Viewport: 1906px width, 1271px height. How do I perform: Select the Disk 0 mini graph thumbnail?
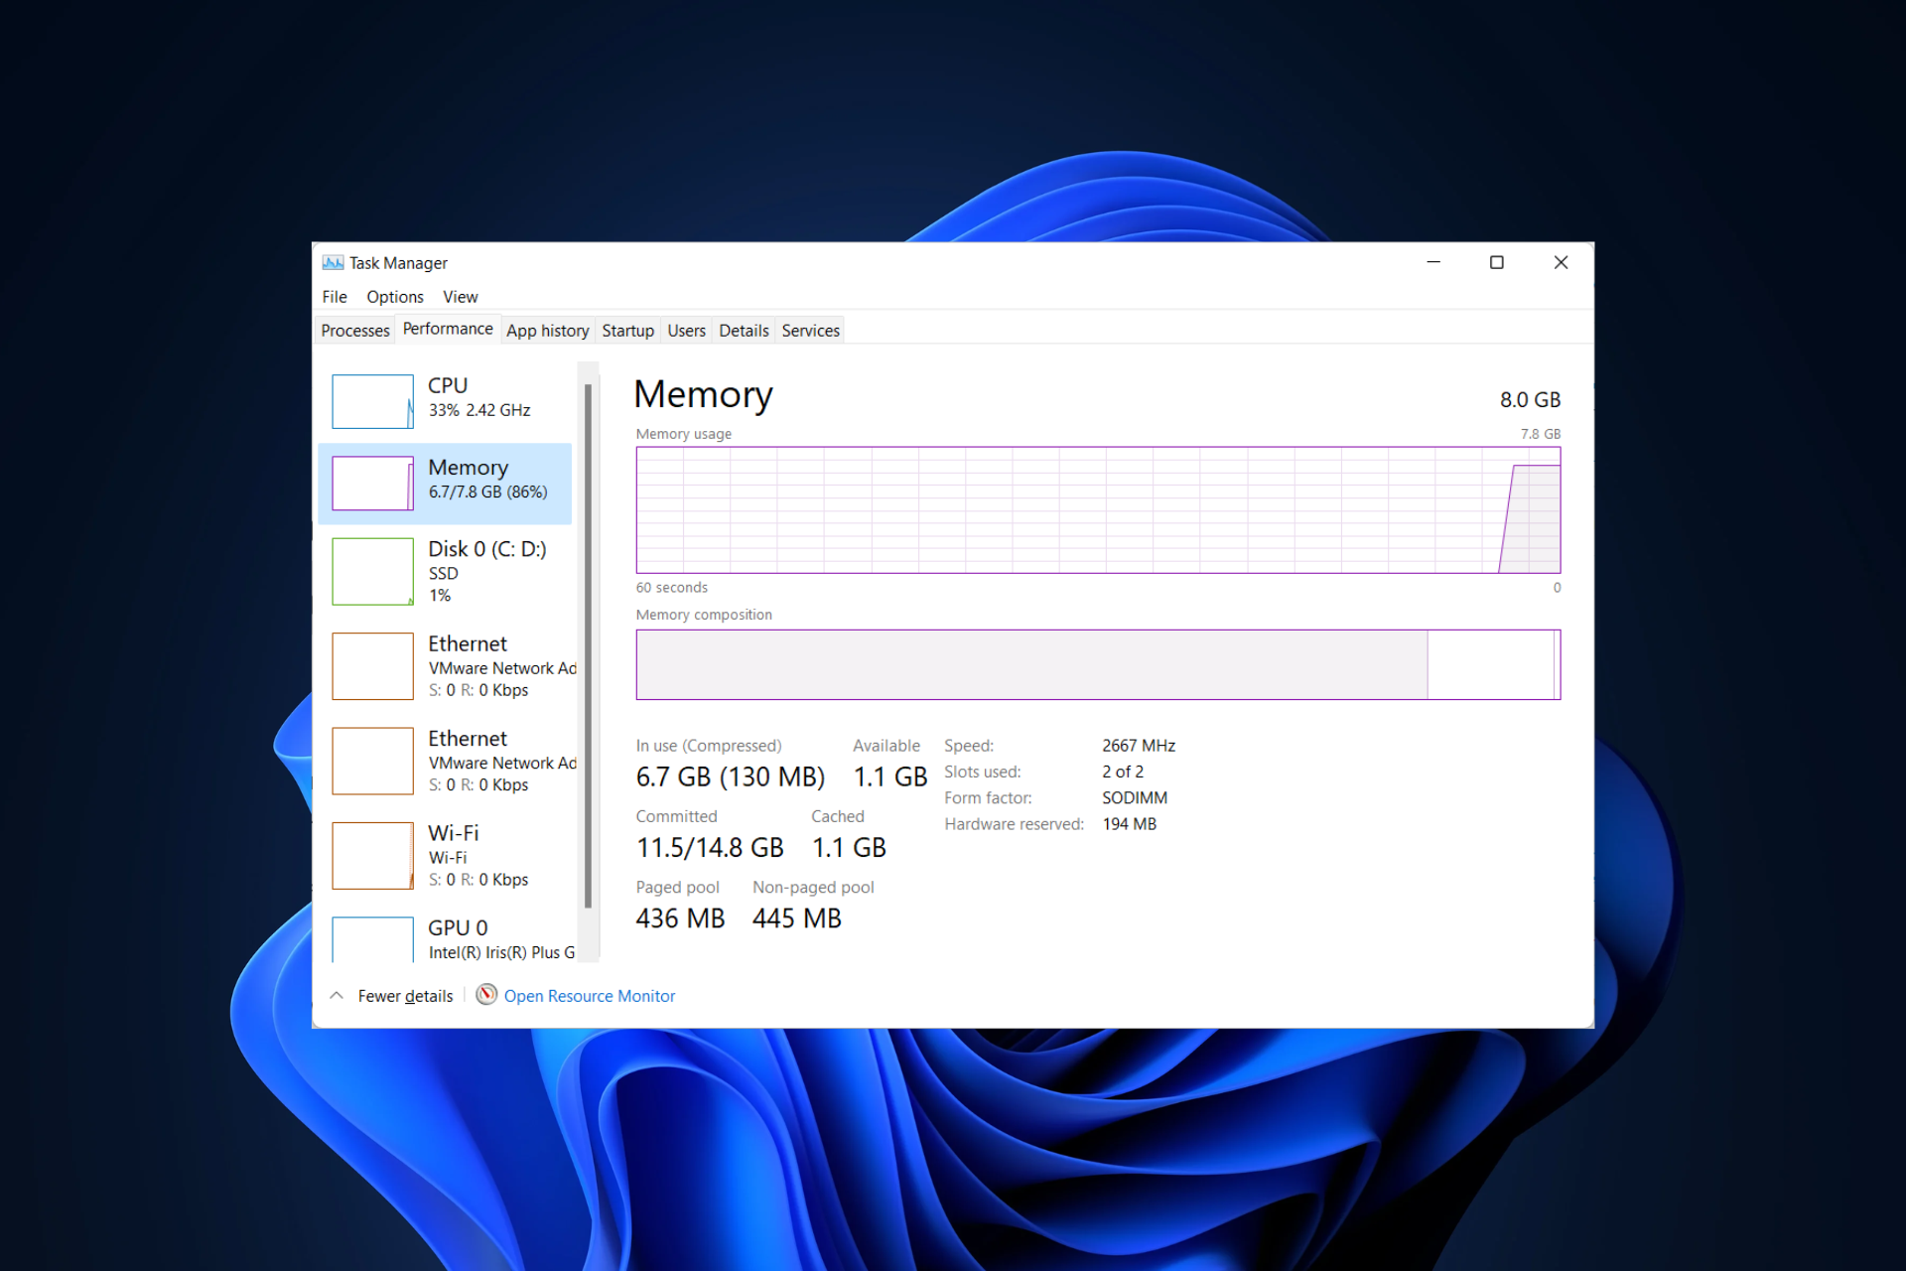(x=372, y=571)
